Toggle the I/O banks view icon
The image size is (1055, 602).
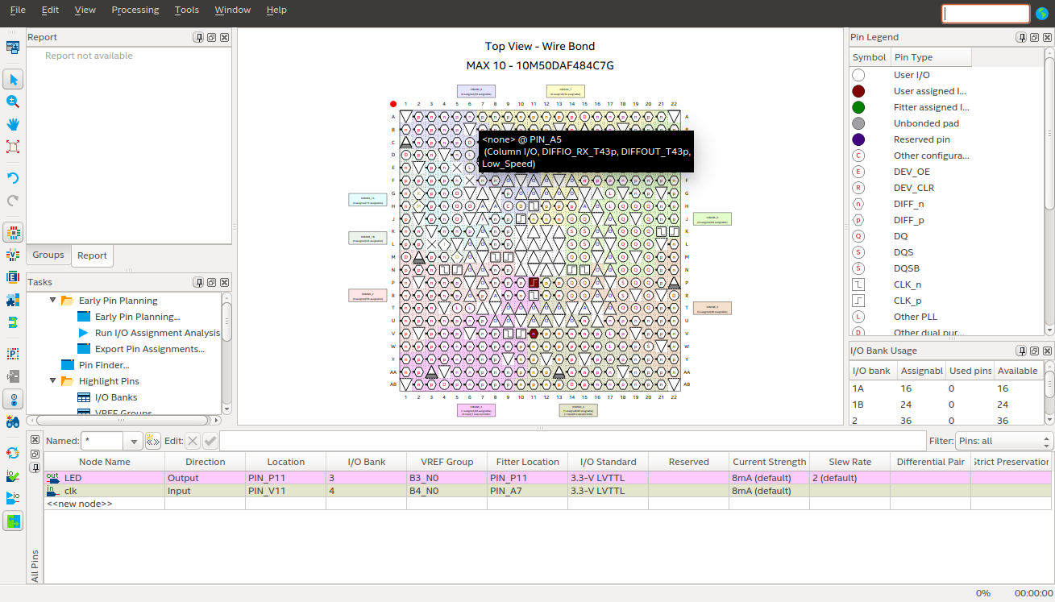coord(13,233)
